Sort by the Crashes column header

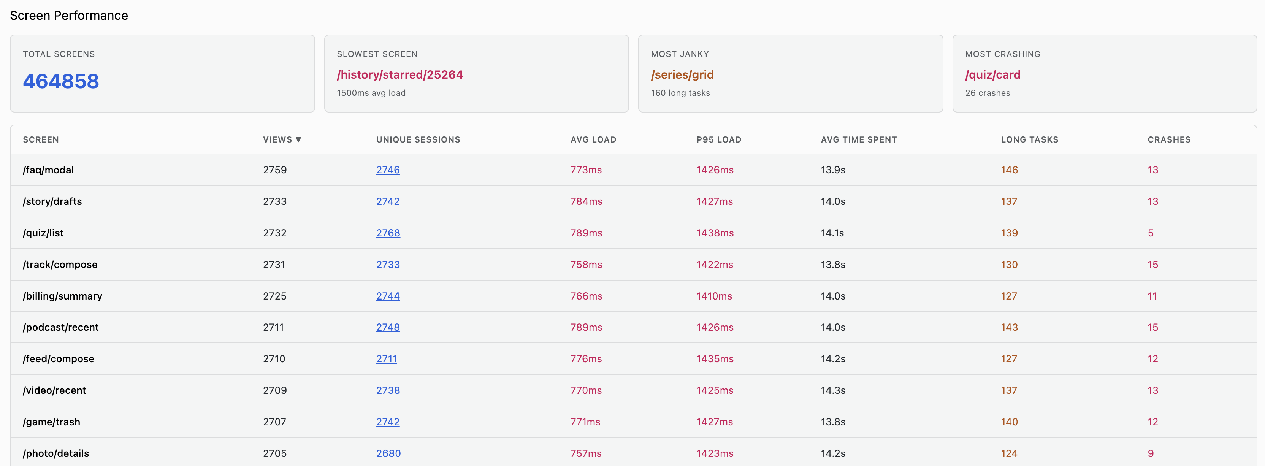click(1169, 139)
